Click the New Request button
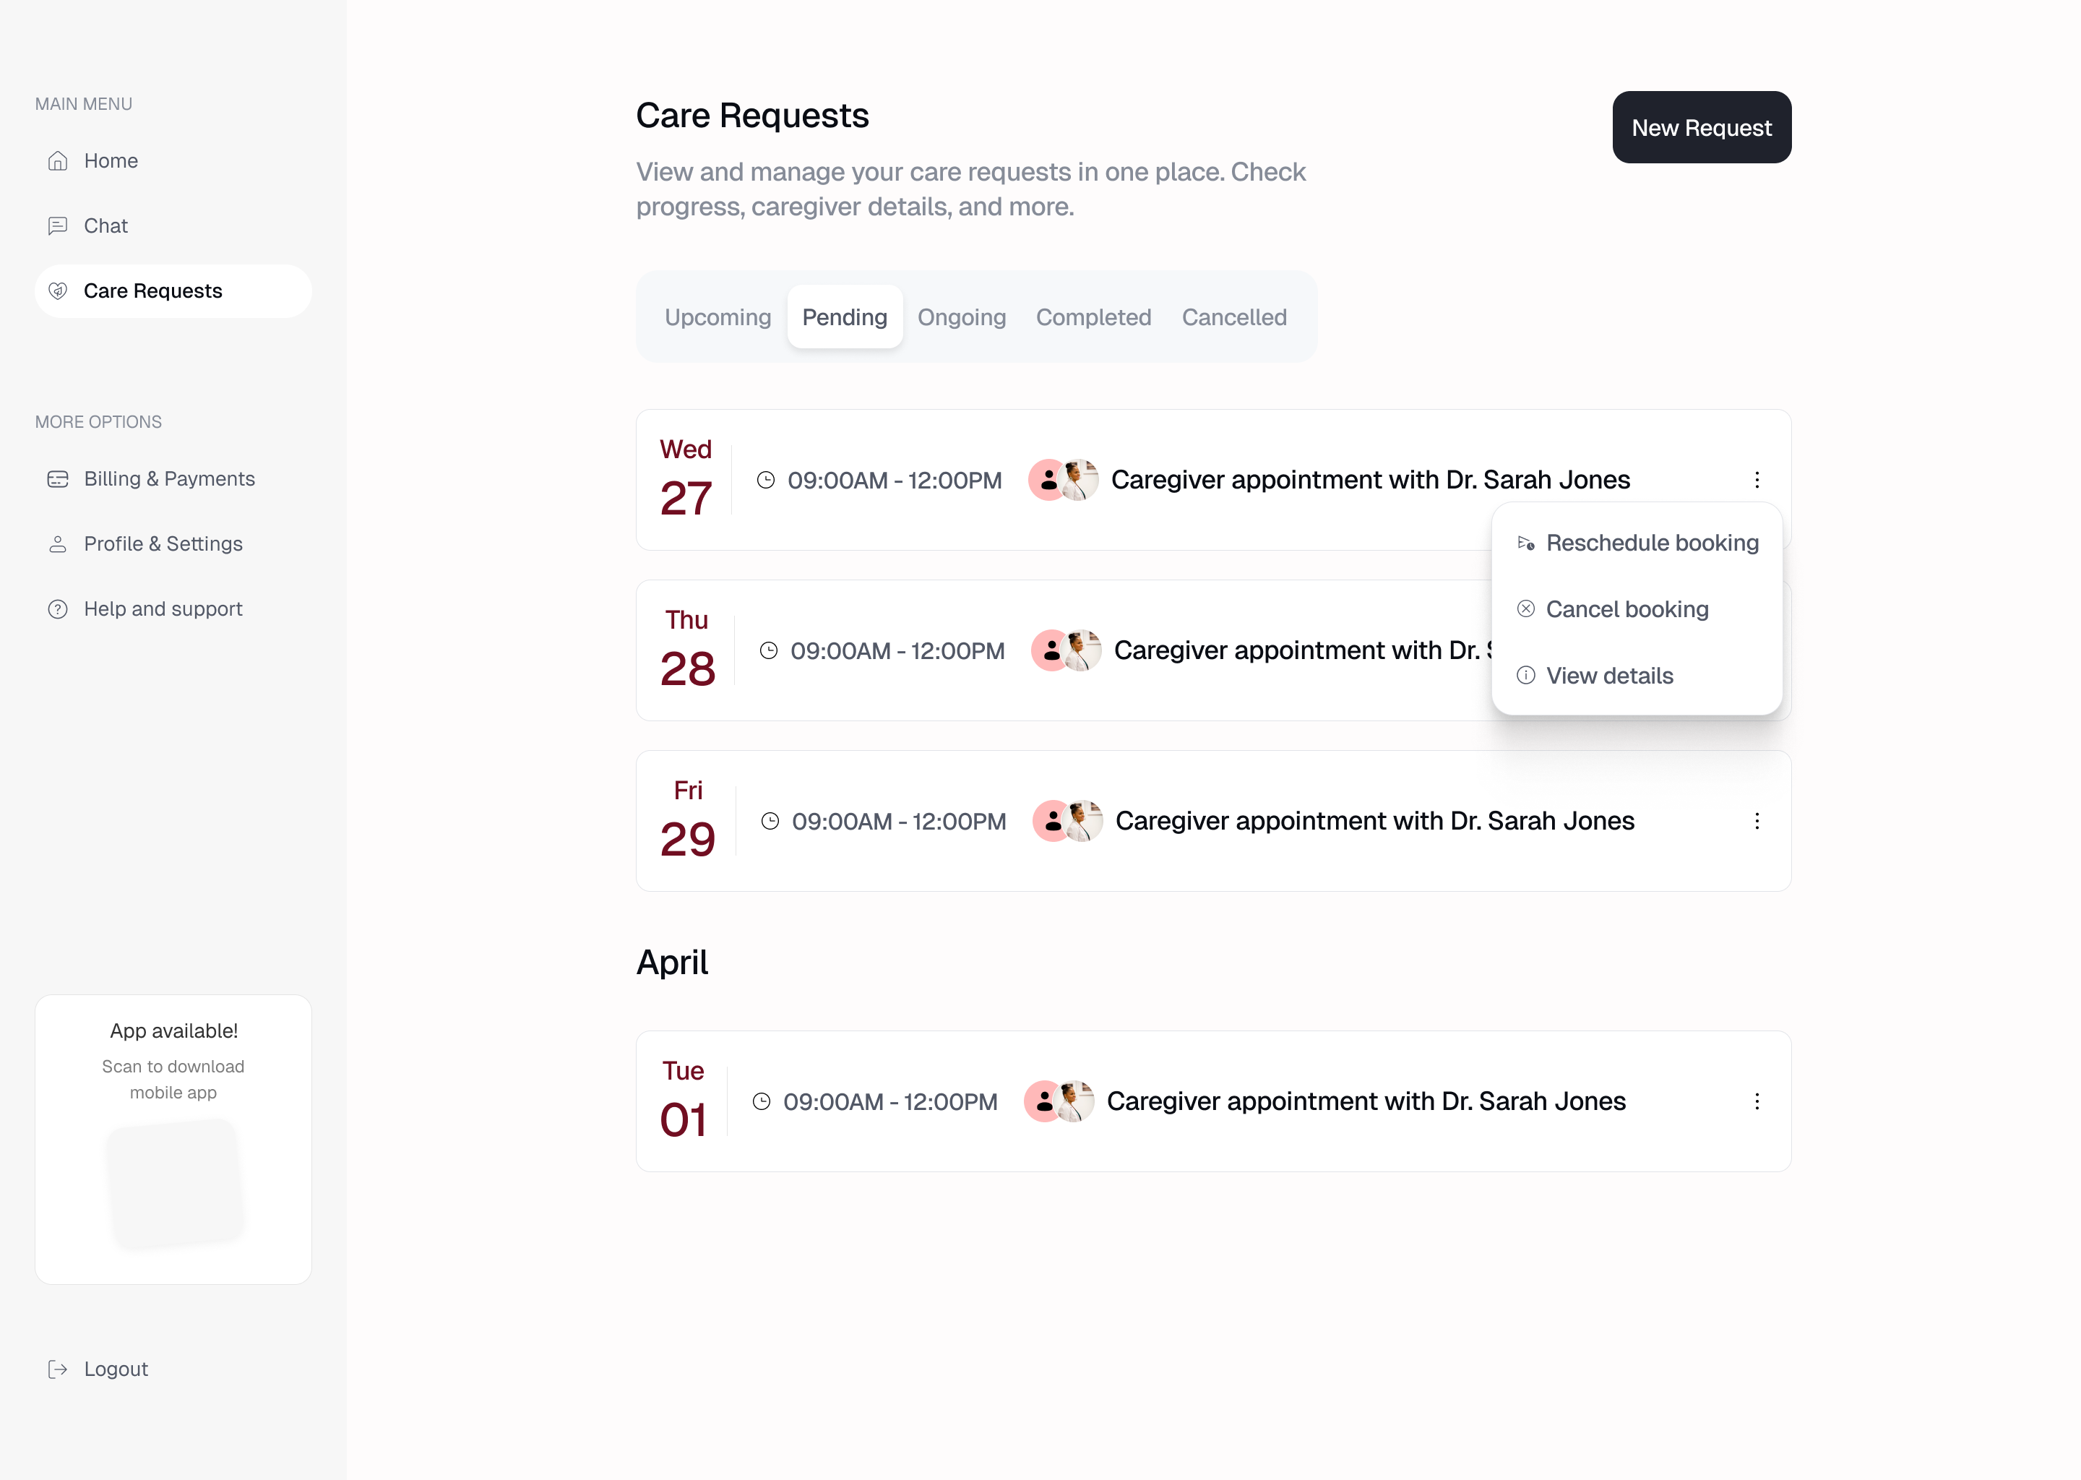Screen dimensions: 2081x1480 (1700, 128)
